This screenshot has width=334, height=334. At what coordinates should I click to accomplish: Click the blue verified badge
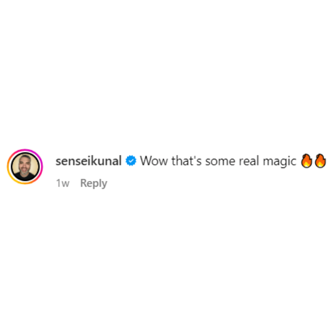(131, 161)
